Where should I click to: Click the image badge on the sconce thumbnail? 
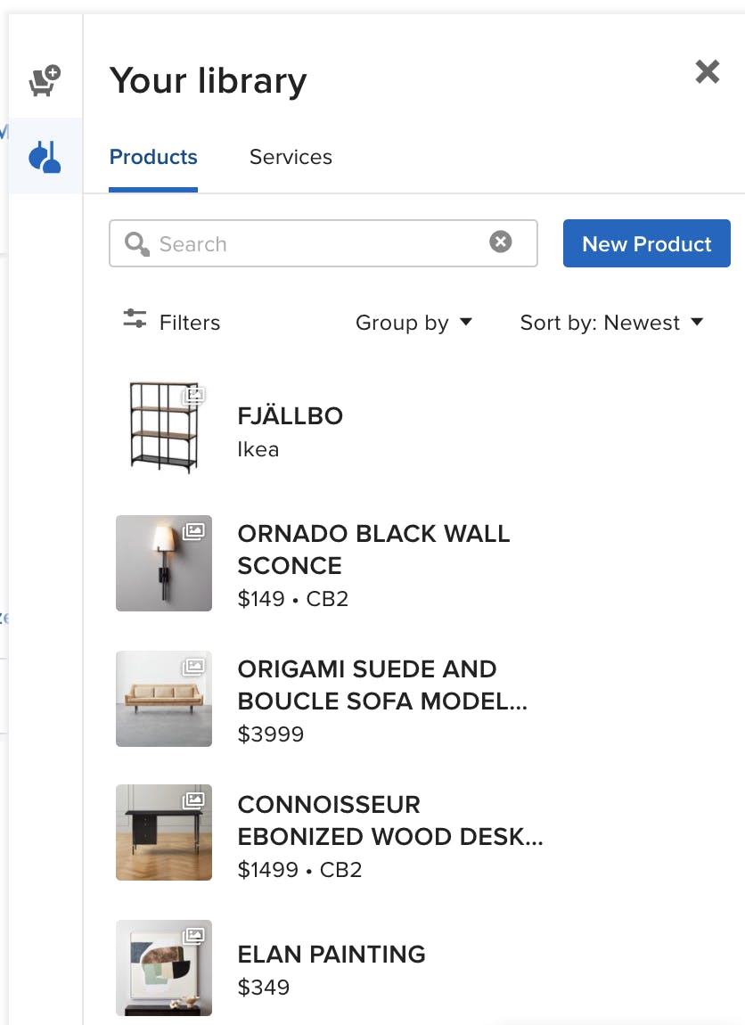195,531
